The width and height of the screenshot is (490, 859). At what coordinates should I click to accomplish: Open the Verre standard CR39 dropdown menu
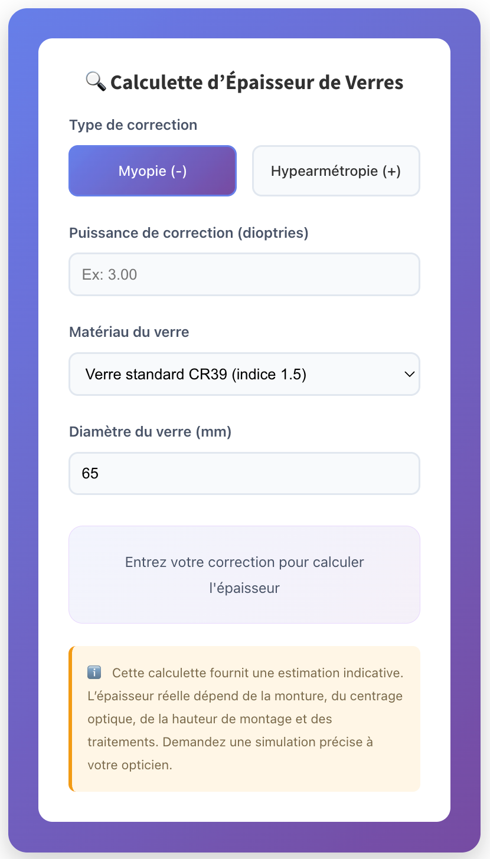tap(244, 373)
